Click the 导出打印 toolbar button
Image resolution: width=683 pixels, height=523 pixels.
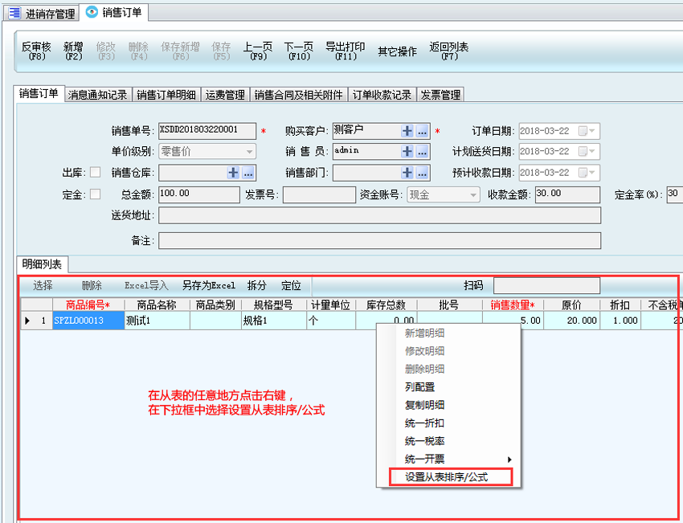[346, 51]
